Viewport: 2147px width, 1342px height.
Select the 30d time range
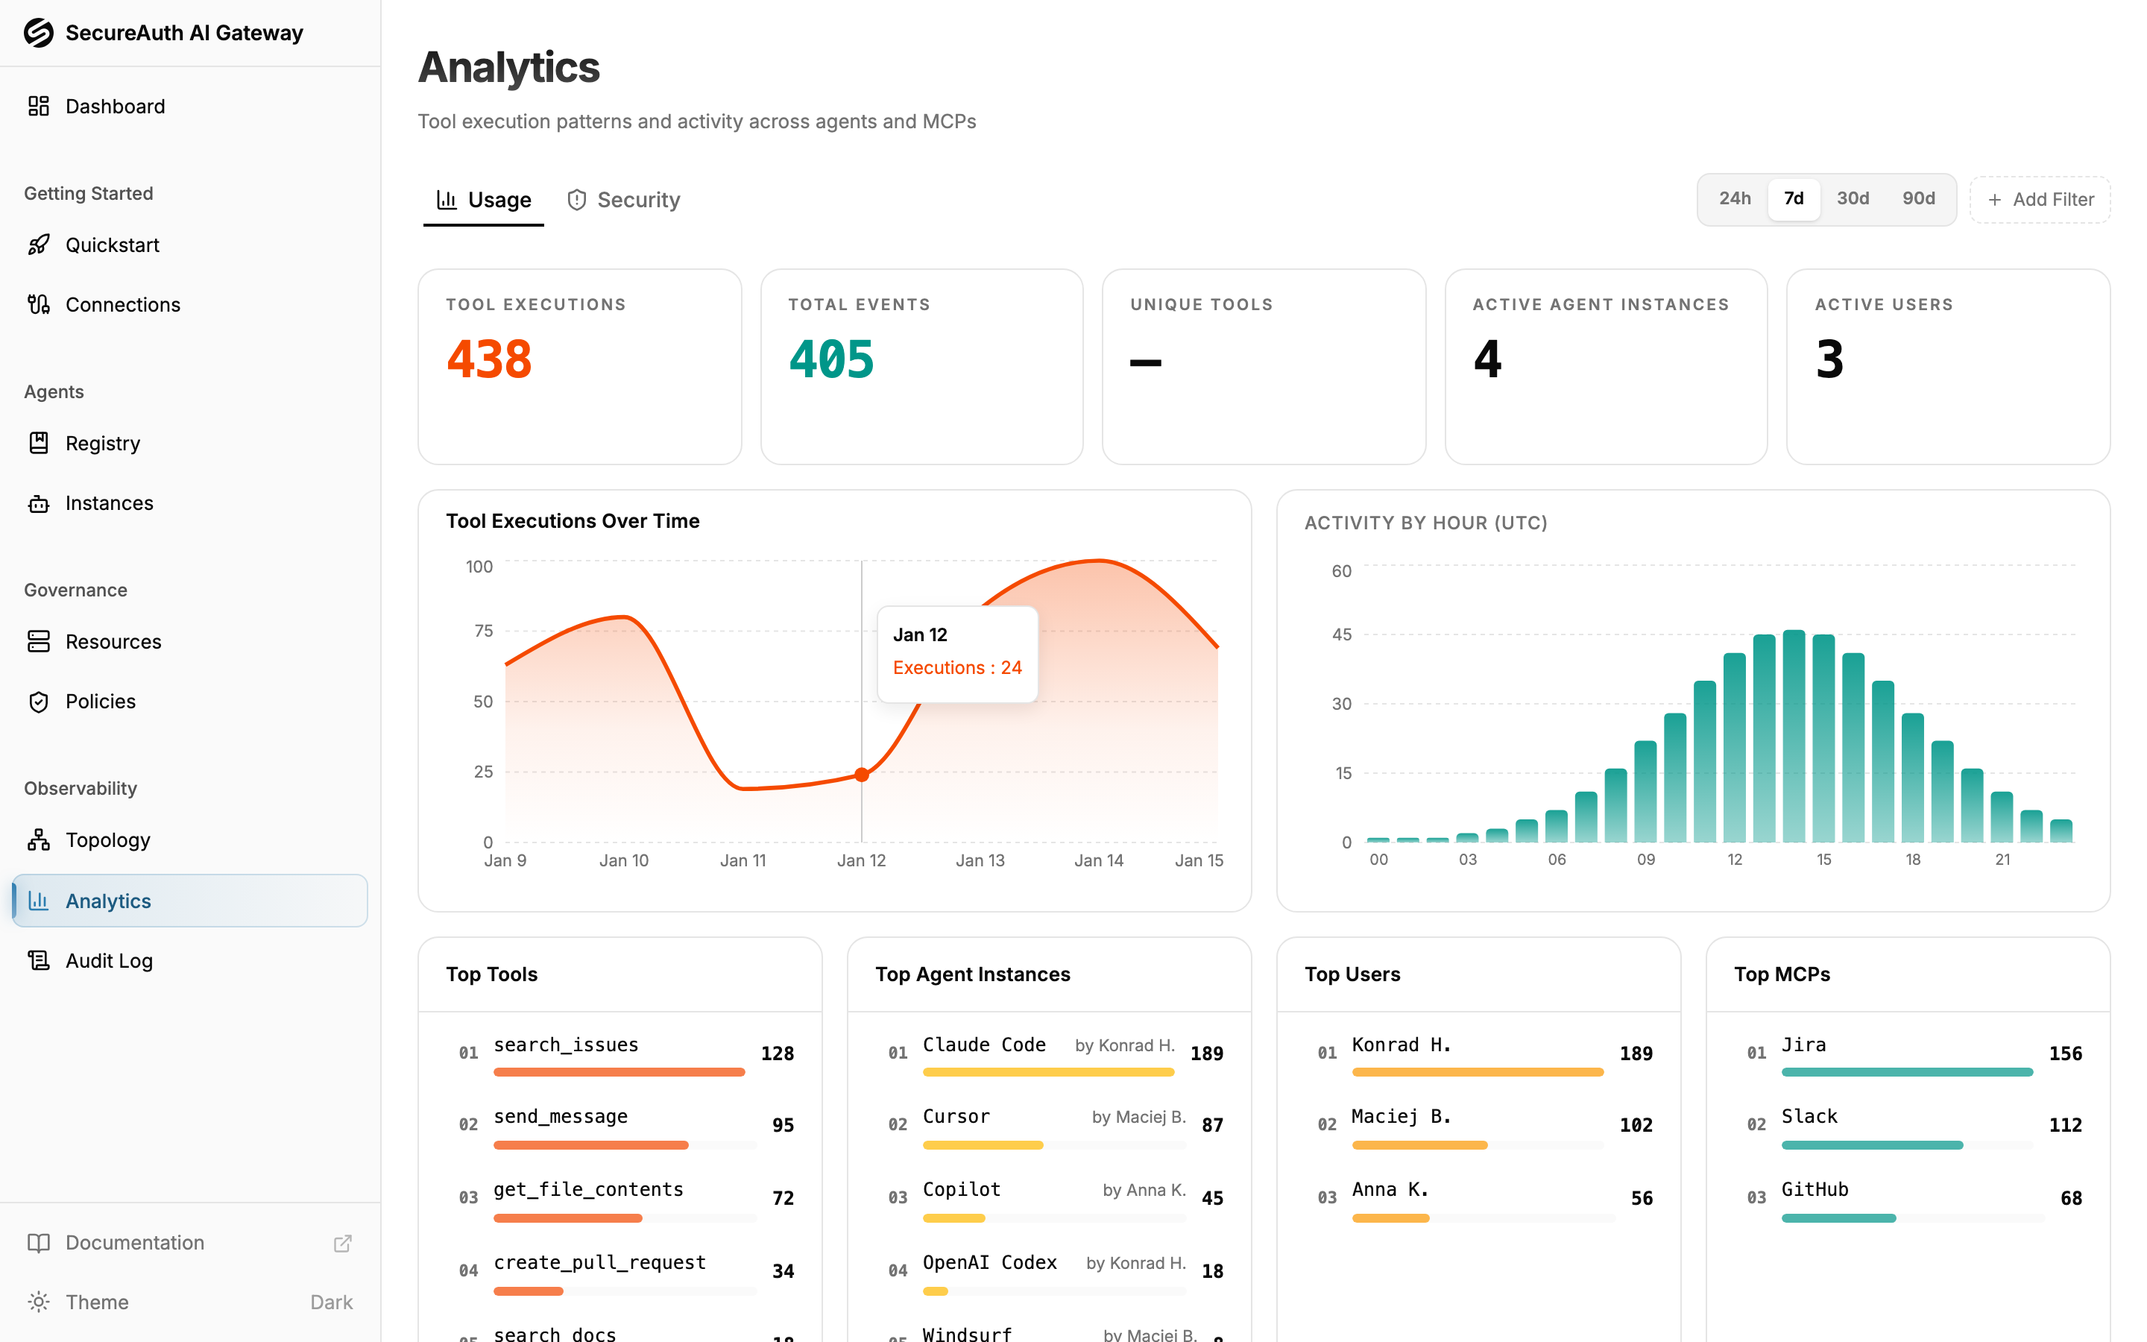pos(1853,199)
